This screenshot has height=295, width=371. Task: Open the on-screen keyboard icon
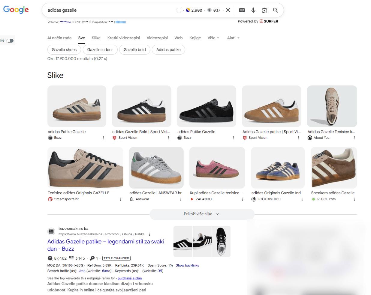pyautogui.click(x=242, y=10)
